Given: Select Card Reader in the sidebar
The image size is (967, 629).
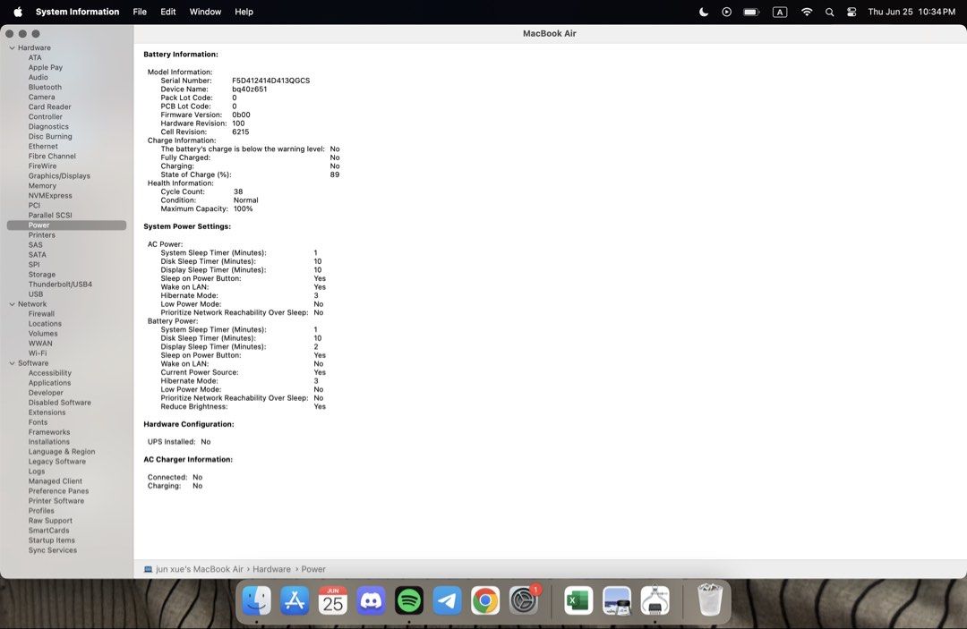Looking at the screenshot, I should [x=49, y=106].
